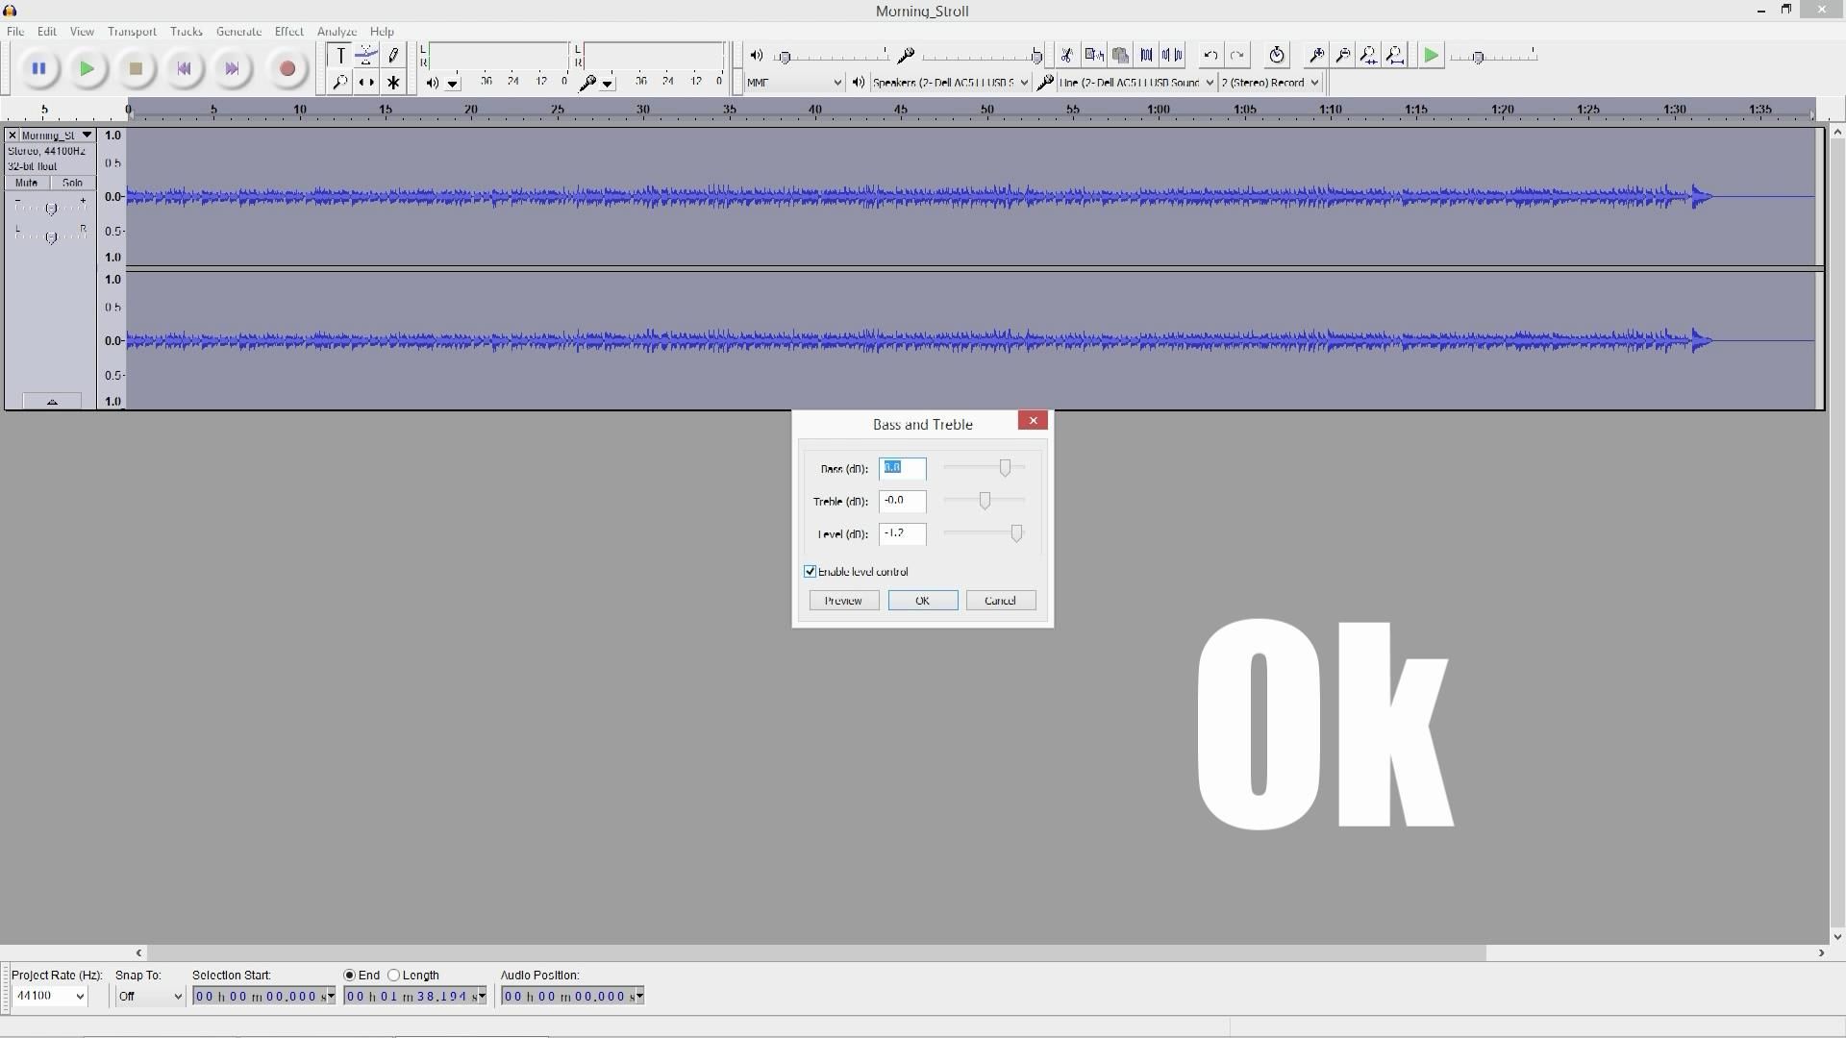
Task: Select the Multi-tool
Action: tap(393, 82)
